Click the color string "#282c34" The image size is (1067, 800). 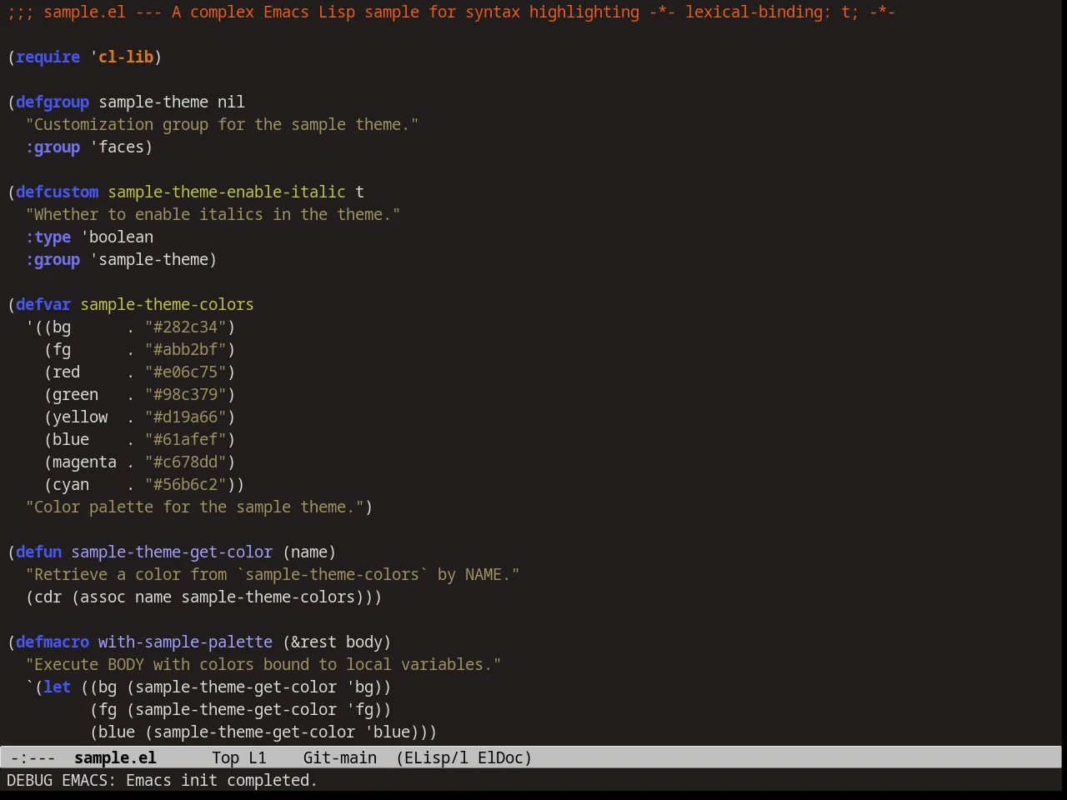(186, 327)
